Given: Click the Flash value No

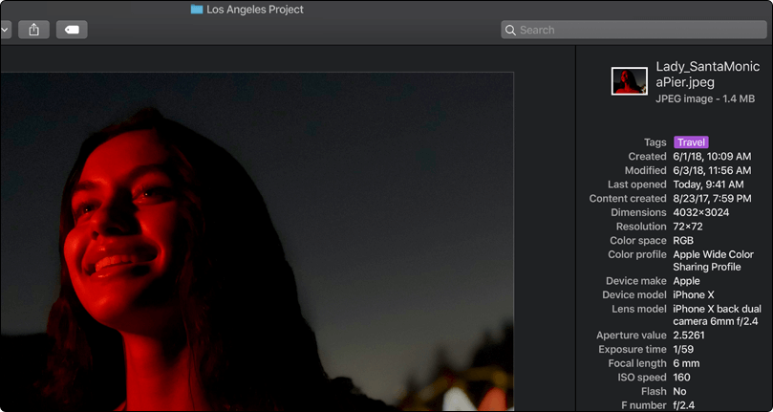Looking at the screenshot, I should [x=679, y=391].
